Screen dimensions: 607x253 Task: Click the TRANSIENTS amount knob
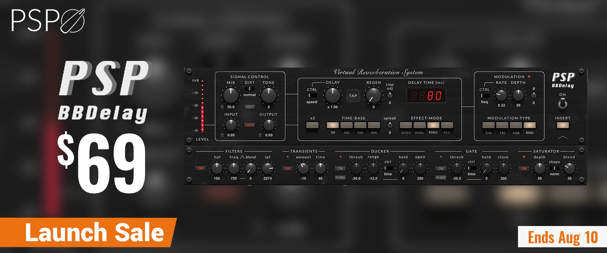coord(303,168)
